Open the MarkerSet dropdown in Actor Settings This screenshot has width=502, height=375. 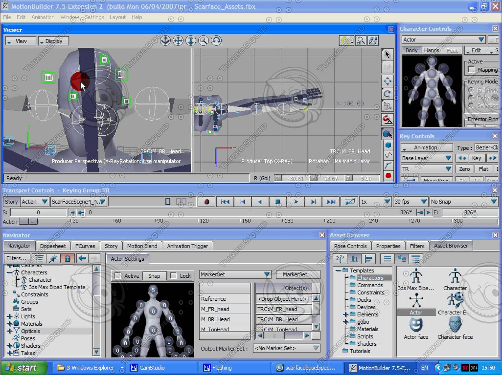tap(235, 274)
